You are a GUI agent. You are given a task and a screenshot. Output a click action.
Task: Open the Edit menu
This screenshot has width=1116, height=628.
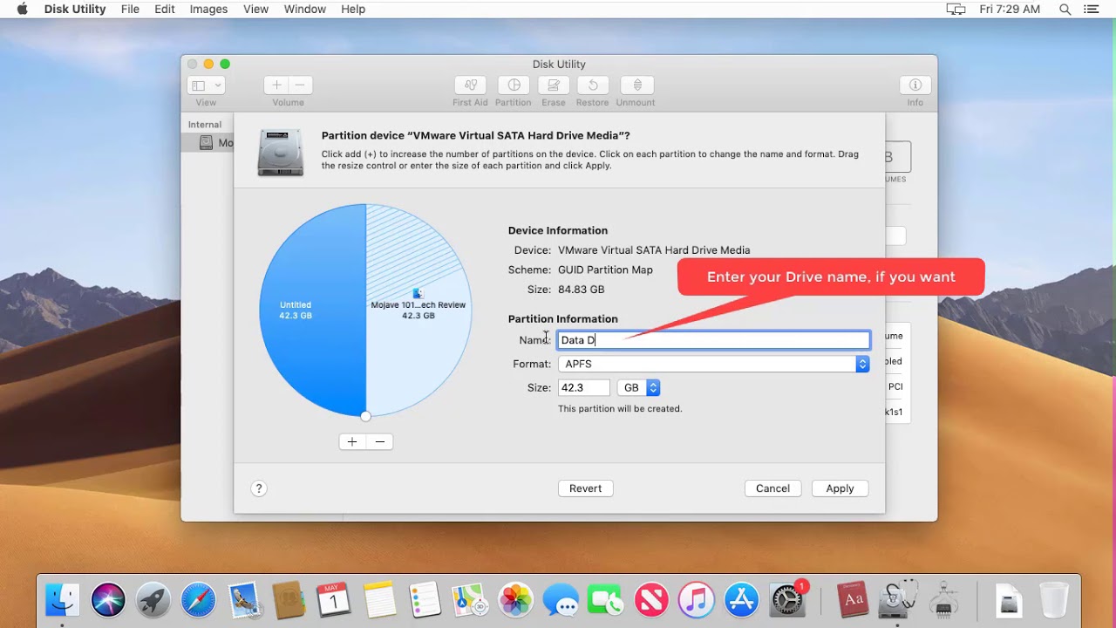click(x=165, y=9)
